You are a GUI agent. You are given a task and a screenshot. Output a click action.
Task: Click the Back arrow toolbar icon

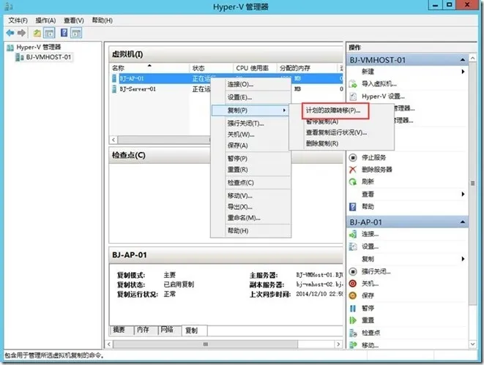[x=10, y=33]
